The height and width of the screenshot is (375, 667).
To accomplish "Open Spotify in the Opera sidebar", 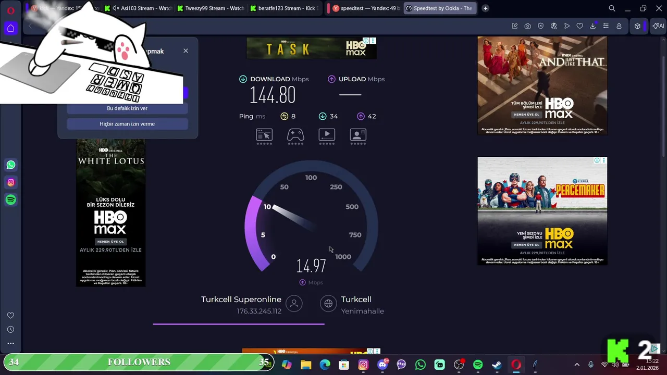I will 11,200.
